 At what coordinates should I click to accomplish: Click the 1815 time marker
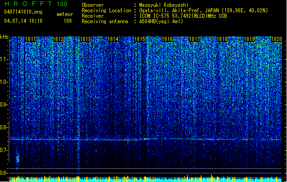[140, 39]
